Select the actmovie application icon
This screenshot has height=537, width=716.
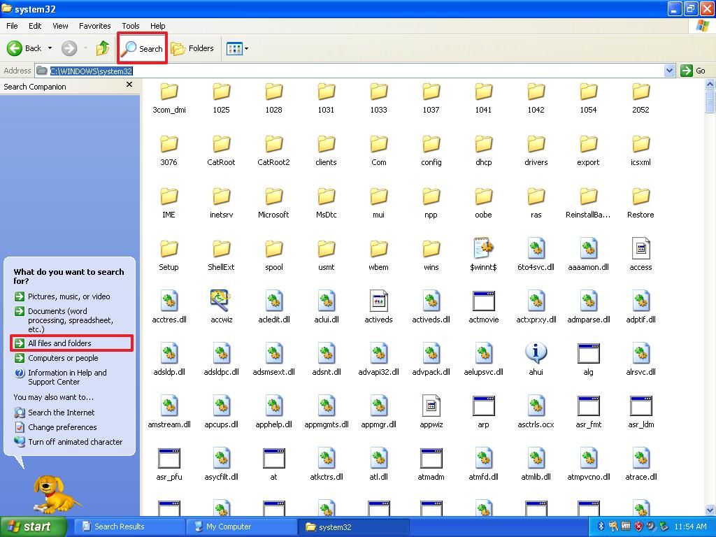tap(483, 301)
